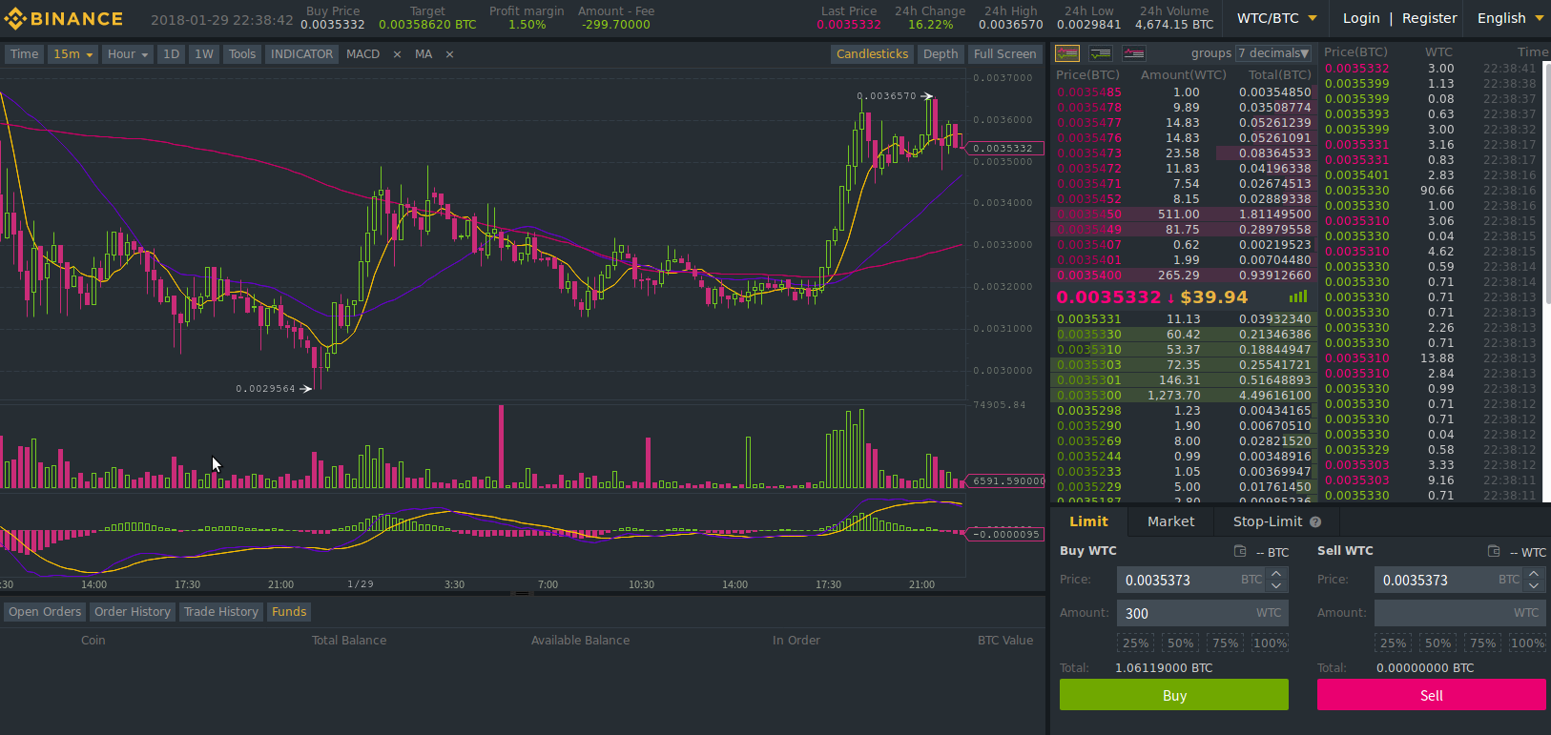Open the 7 decimals groups dropdown
1551x735 pixels.
pyautogui.click(x=1273, y=53)
